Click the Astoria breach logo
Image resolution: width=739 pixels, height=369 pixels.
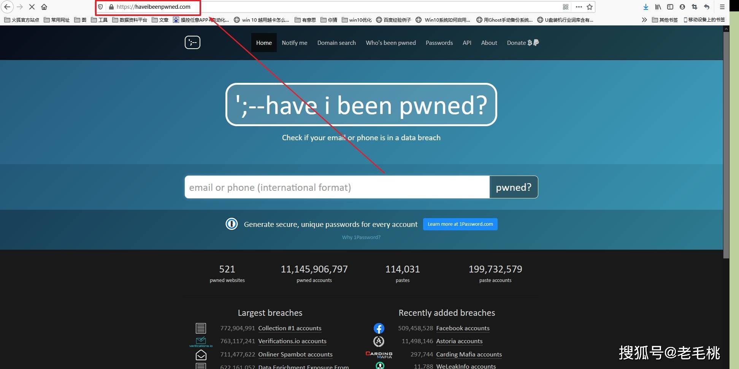point(379,341)
